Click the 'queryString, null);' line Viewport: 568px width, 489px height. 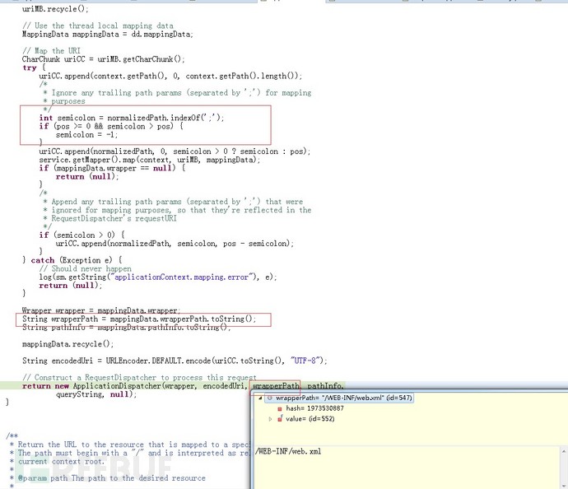click(96, 394)
